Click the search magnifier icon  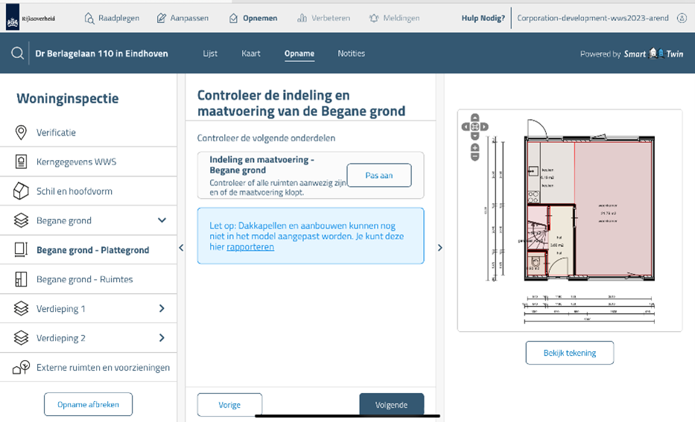pyautogui.click(x=17, y=54)
